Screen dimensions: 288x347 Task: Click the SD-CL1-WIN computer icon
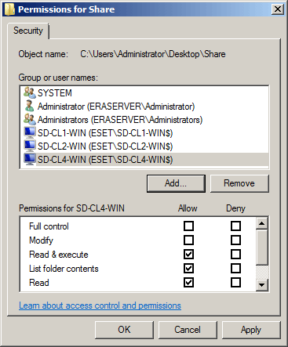coord(29,132)
